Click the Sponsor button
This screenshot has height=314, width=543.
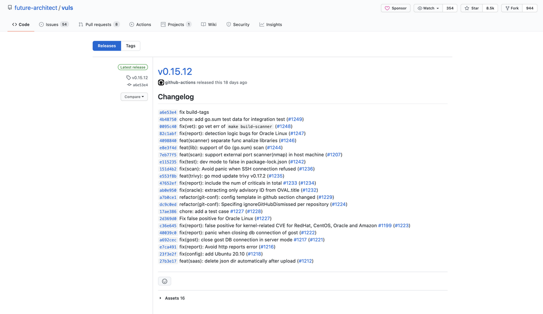tap(395, 8)
